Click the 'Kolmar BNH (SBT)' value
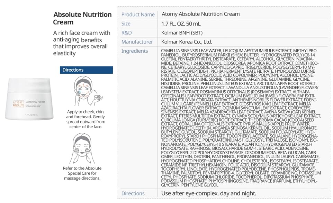Screen dimensions: 333x203 click(x=182, y=33)
